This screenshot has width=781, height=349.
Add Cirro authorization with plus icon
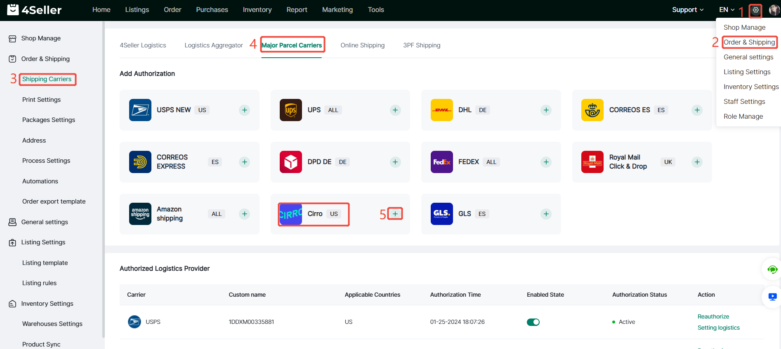(x=395, y=214)
